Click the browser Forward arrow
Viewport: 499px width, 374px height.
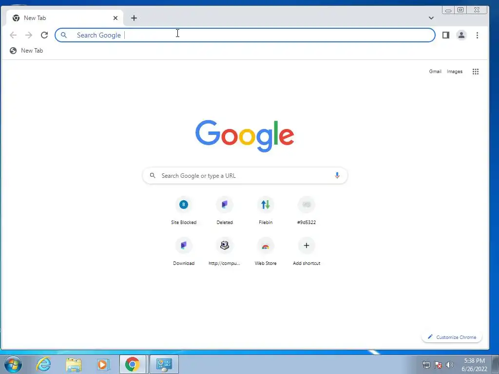(29, 35)
